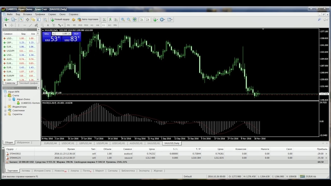Open the profiles toolbar icon
The width and height of the screenshot is (331, 186).
click(13, 19)
